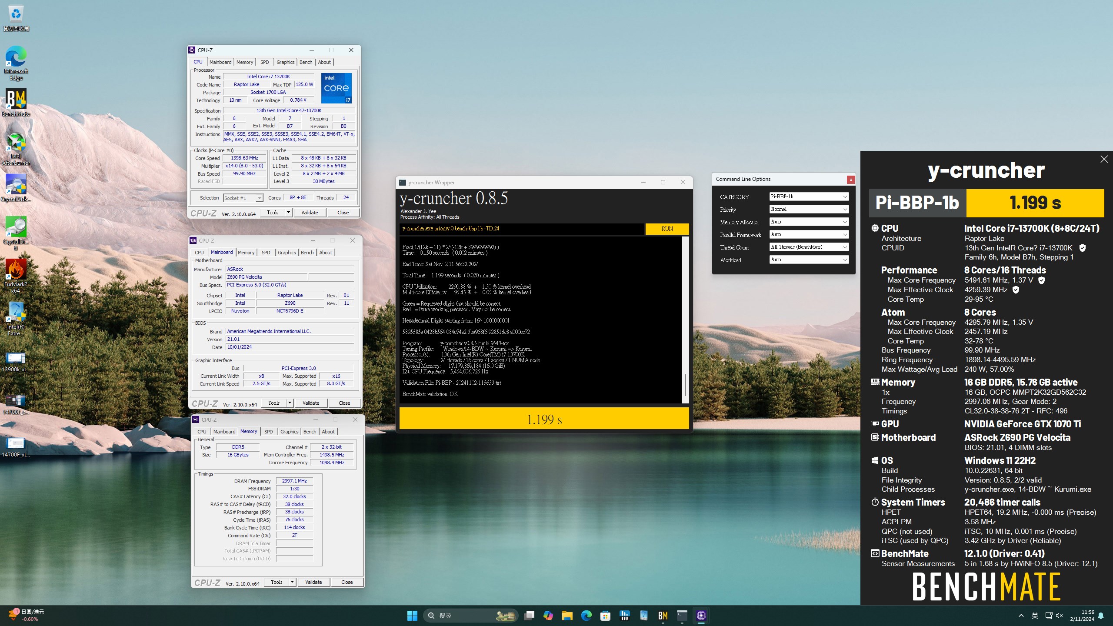
Task: Click Validate in Mainboard CPU-Z window
Action: 311,403
